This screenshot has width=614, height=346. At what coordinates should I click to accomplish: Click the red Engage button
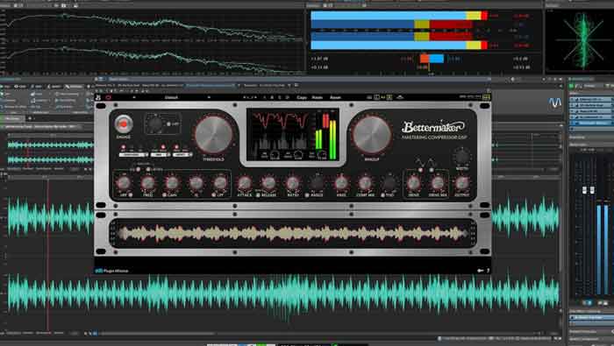124,124
